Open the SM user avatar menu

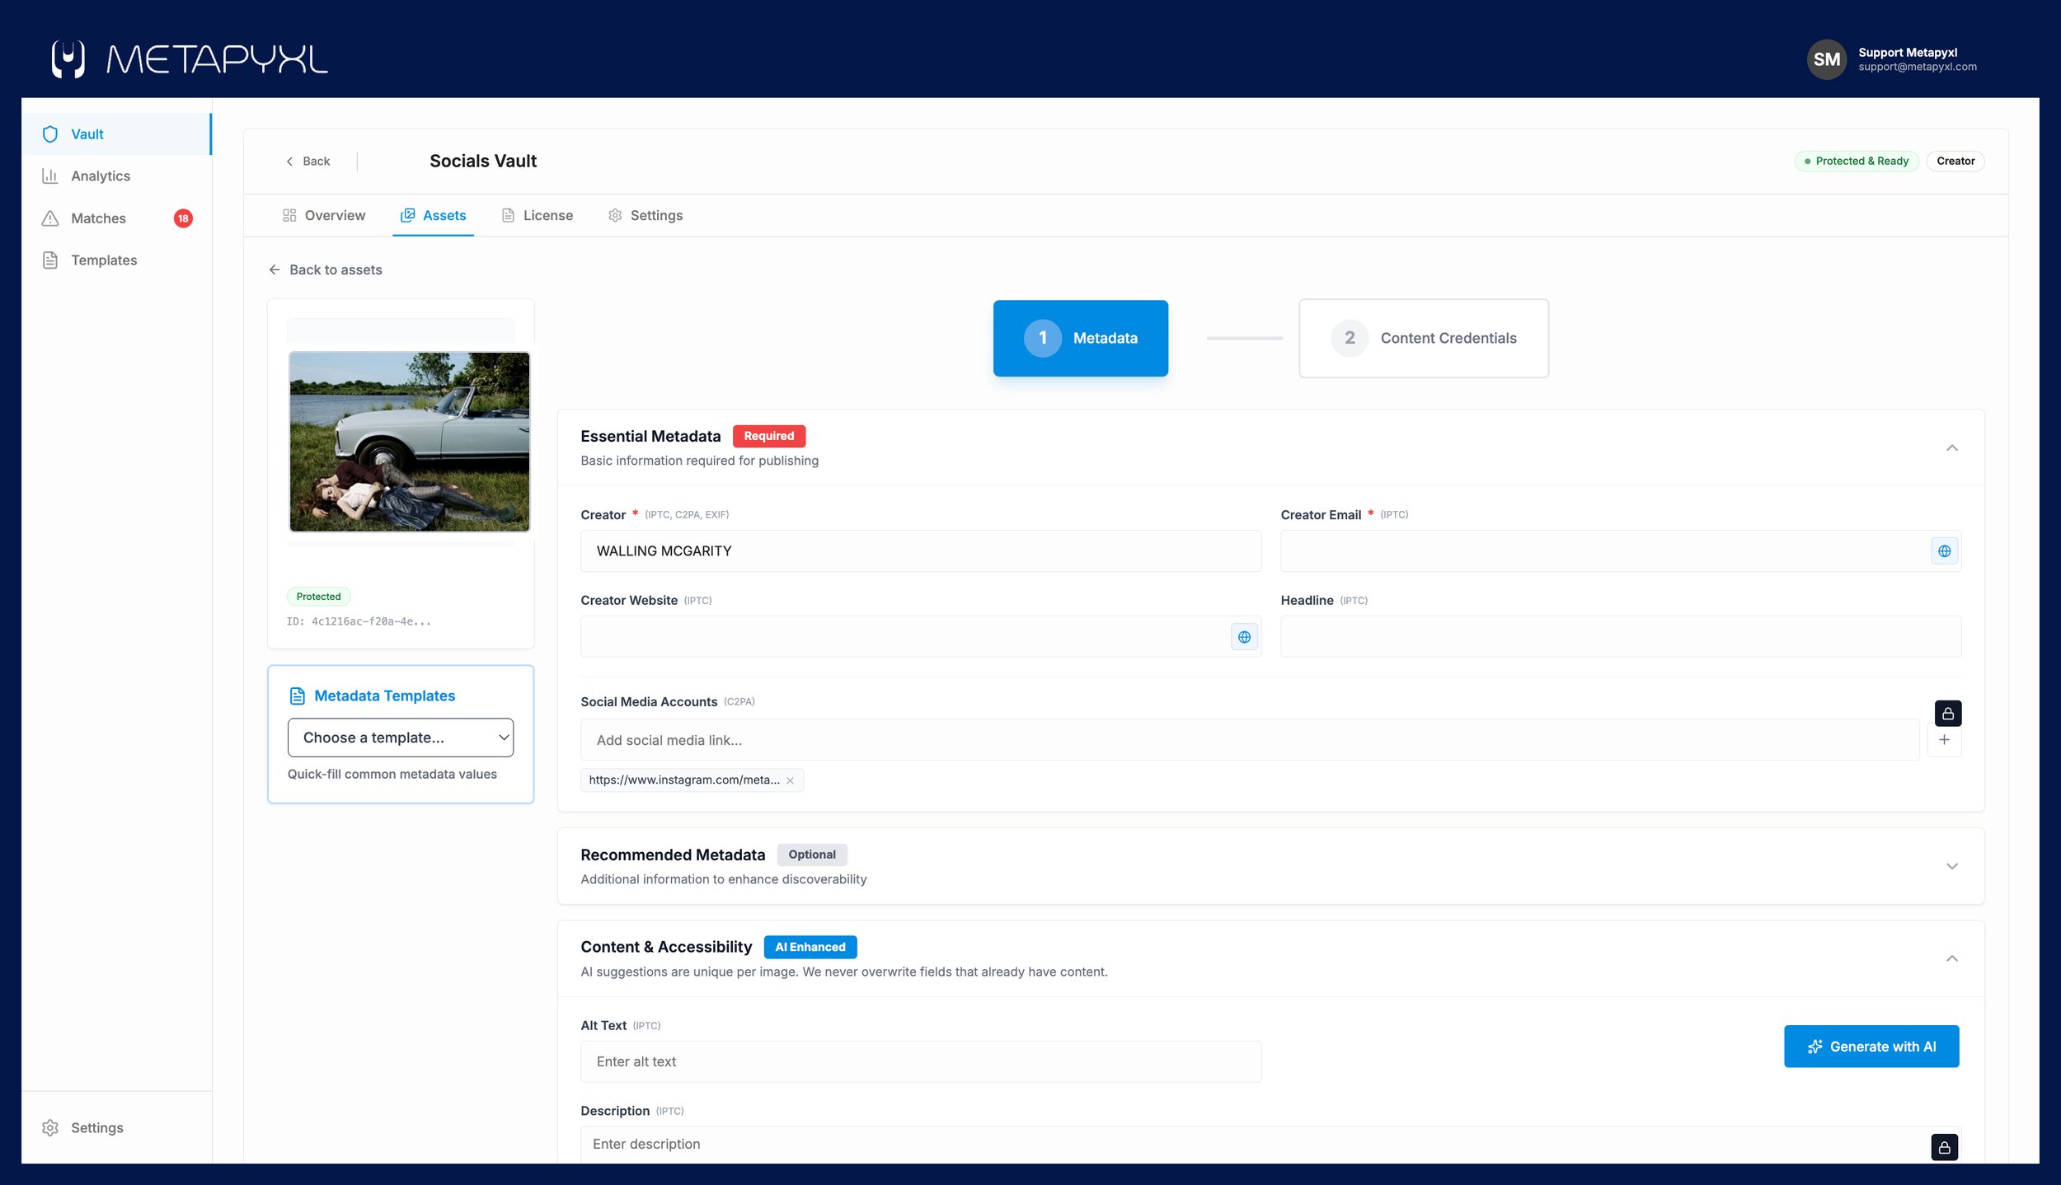coord(1826,59)
